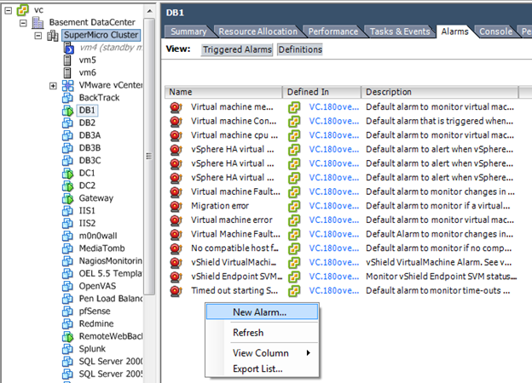Show the alarm Definitions view
This screenshot has width=532, height=383.
tap(300, 49)
